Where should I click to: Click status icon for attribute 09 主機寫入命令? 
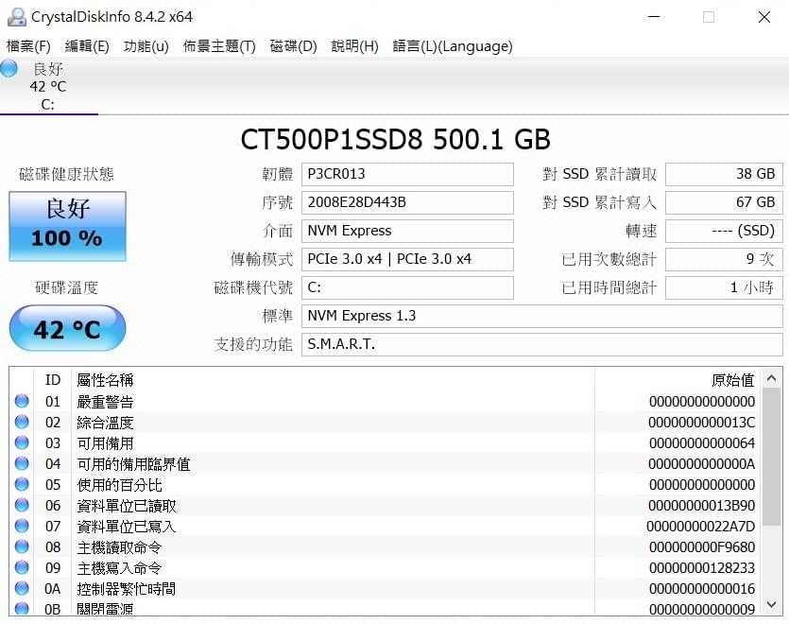[22, 567]
